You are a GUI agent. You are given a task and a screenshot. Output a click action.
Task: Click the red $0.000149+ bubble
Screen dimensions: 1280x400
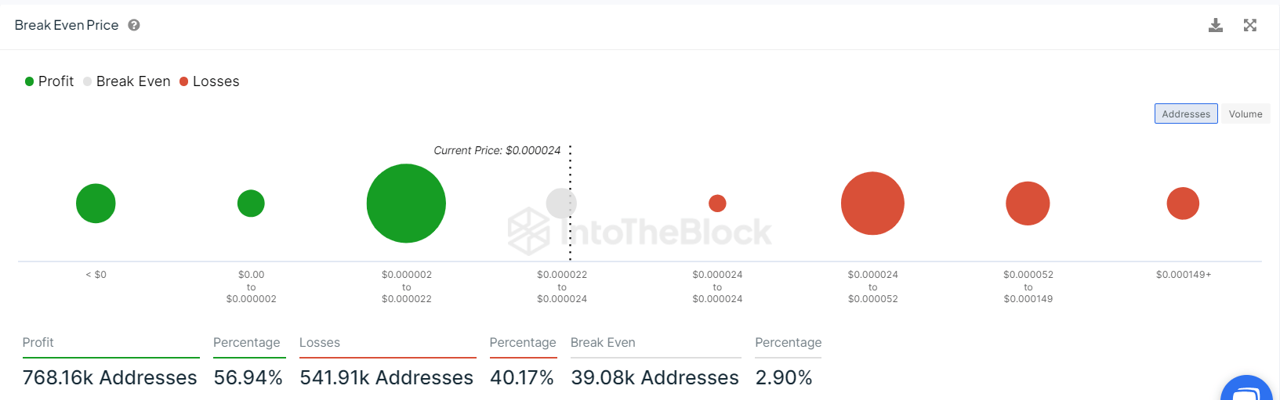pyautogui.click(x=1183, y=204)
